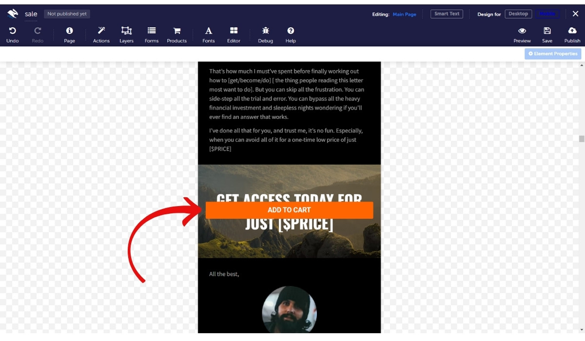This screenshot has width=585, height=341.
Task: Close the editor with the X
Action: click(575, 14)
